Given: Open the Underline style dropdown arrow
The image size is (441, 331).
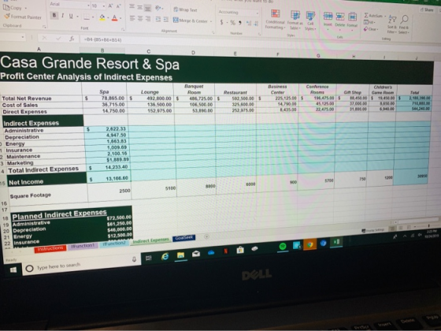Looking at the screenshot, I should point(77,17).
